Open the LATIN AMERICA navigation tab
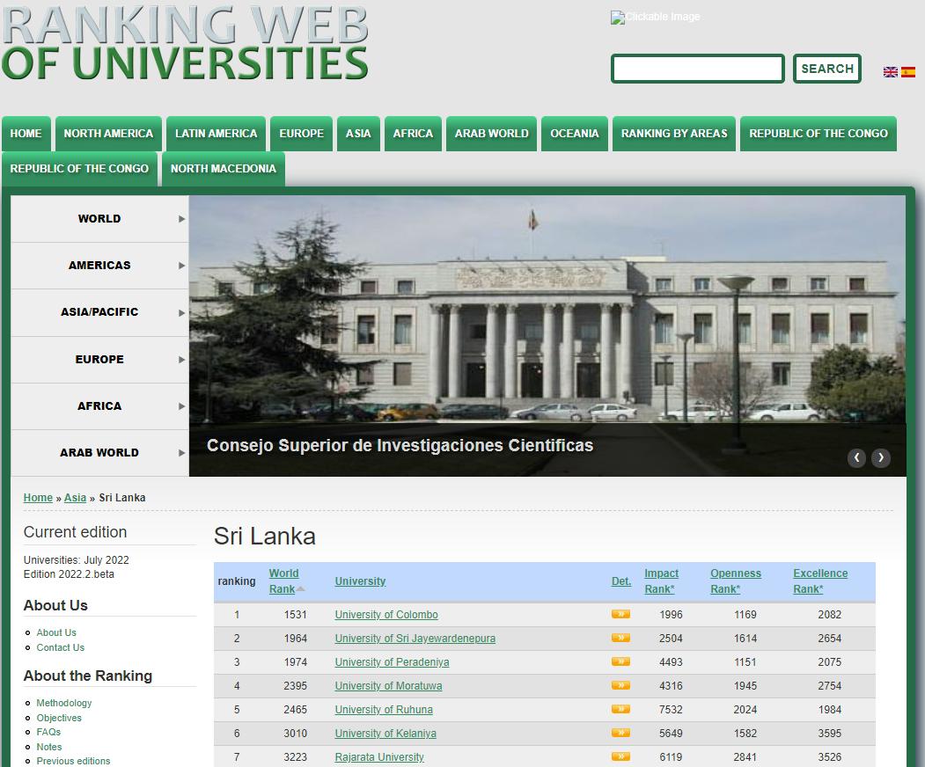The image size is (925, 767). [216, 134]
